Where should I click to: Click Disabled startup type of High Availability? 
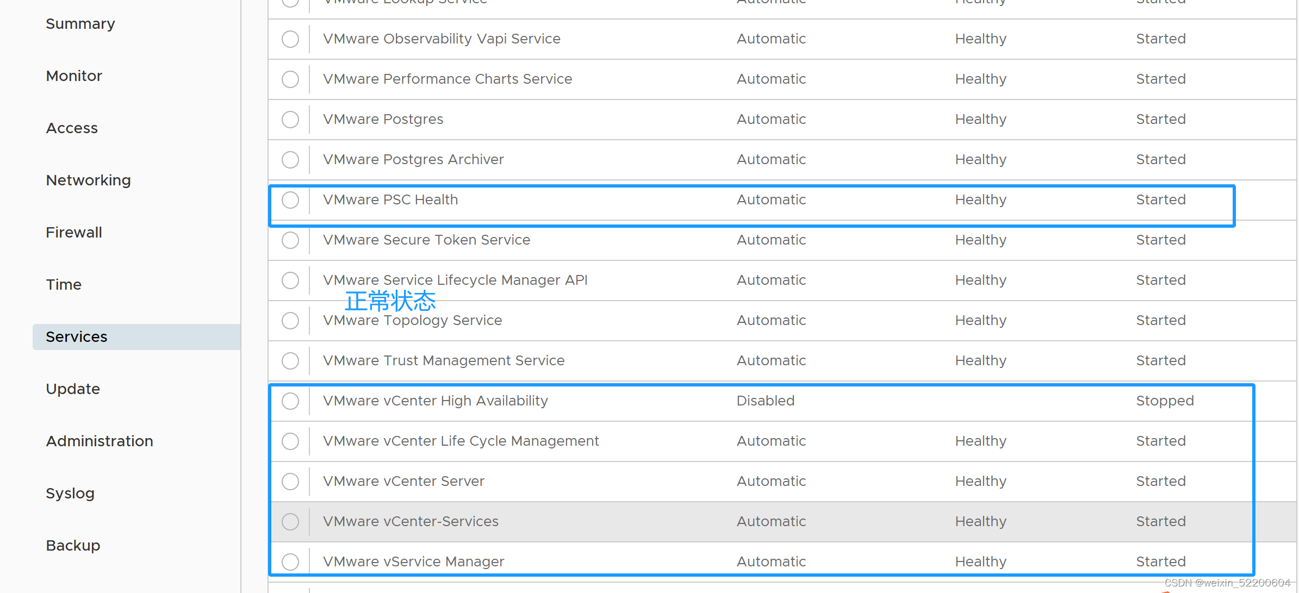pos(766,401)
